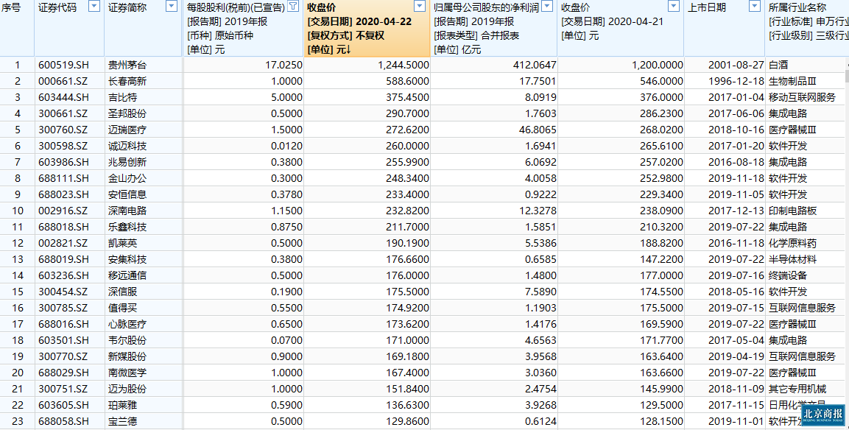Click stock code 000661.SZ
Image resolution: width=849 pixels, height=430 pixels.
coord(63,81)
